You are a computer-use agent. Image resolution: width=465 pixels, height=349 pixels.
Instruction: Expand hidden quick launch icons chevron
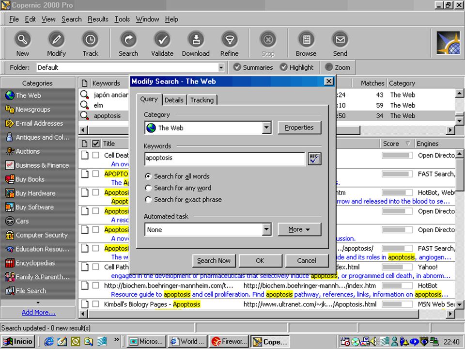[x=117, y=339]
